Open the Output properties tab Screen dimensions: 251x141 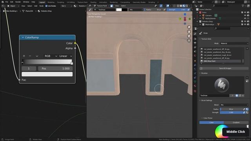tap(195, 43)
